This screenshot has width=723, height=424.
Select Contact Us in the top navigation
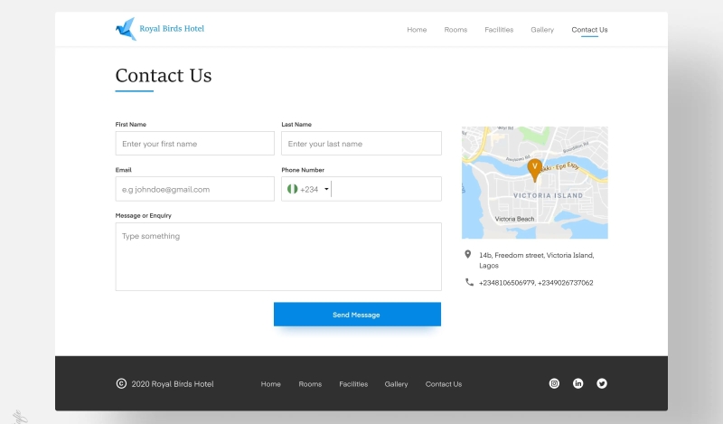[x=589, y=30]
